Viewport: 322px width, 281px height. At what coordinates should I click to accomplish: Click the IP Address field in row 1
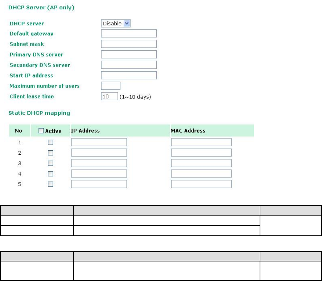[99, 142]
